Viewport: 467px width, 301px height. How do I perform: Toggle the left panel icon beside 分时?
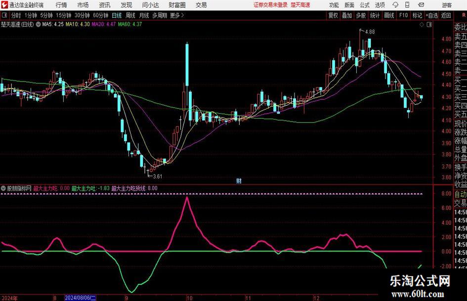coord(4,15)
